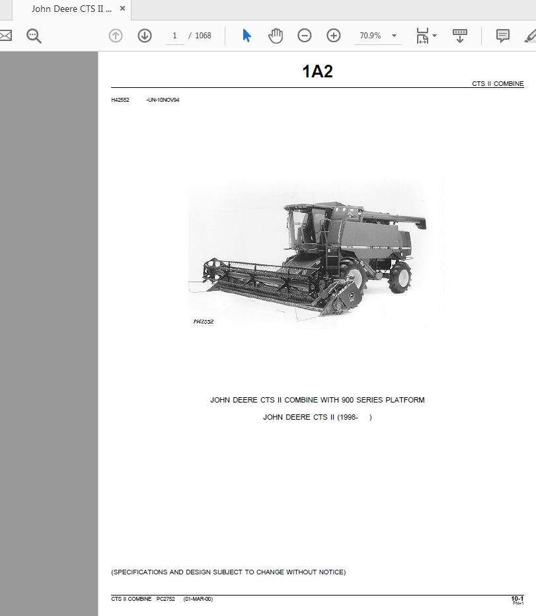Zoom in with the plus button
Screen dimensions: 536x616
click(334, 36)
